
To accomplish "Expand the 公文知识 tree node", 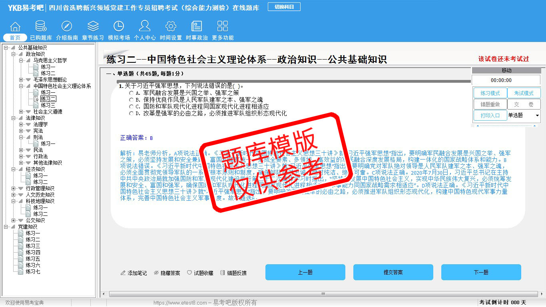I will pyautogui.click(x=14, y=220).
